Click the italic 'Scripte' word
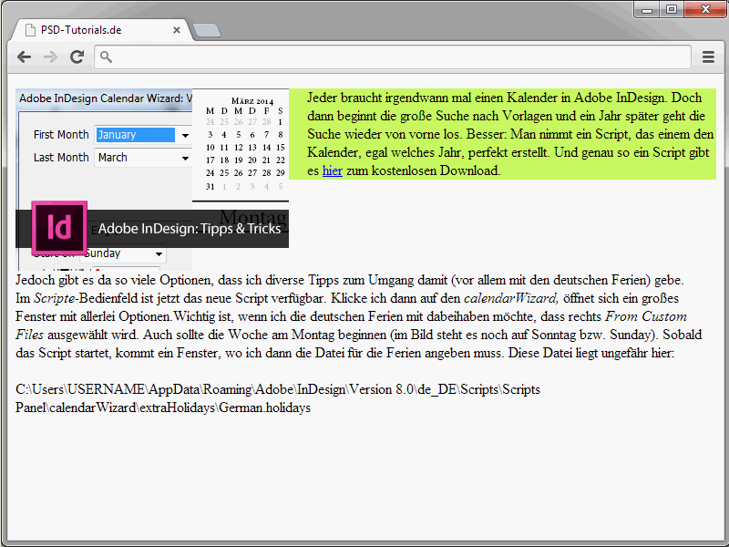This screenshot has width=729, height=547. 55,298
